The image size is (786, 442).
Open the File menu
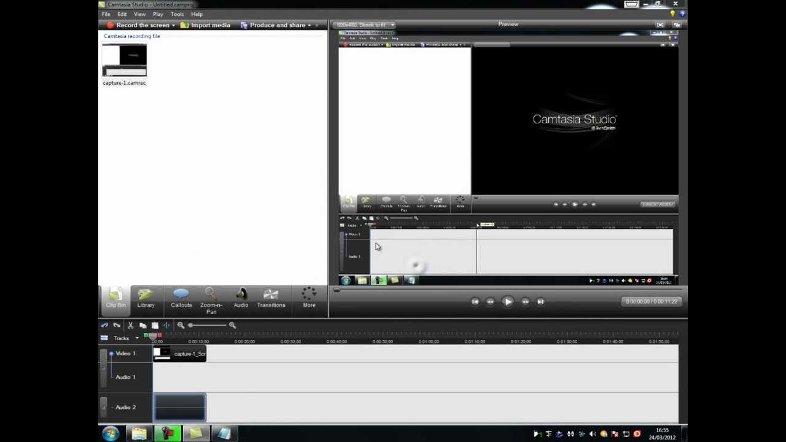click(106, 14)
